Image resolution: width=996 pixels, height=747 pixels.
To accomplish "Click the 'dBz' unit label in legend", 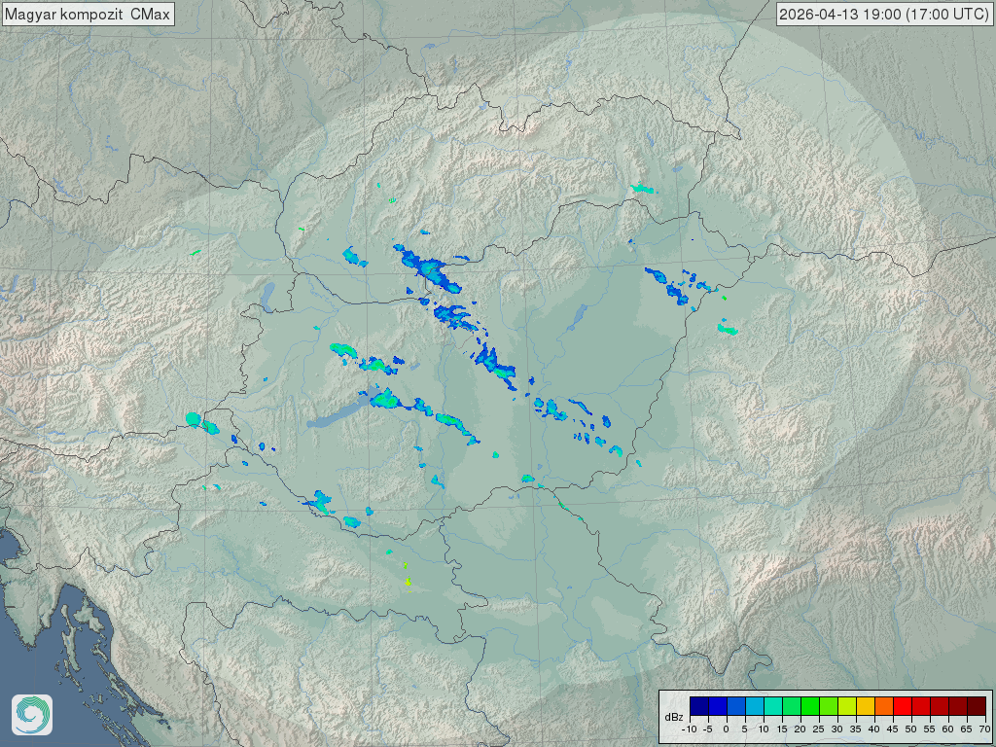I will (x=673, y=717).
